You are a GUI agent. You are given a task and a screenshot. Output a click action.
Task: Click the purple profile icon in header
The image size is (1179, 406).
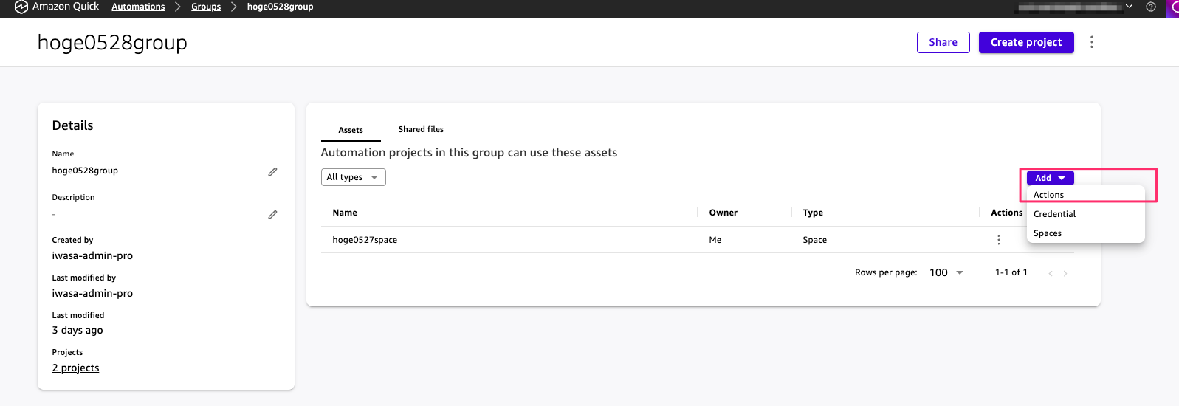(1173, 8)
